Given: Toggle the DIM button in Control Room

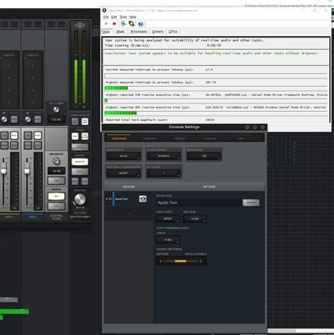Looking at the screenshot, I should [56, 180].
